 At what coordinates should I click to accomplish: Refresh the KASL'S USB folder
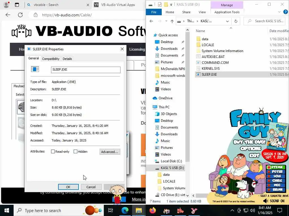click(236, 21)
